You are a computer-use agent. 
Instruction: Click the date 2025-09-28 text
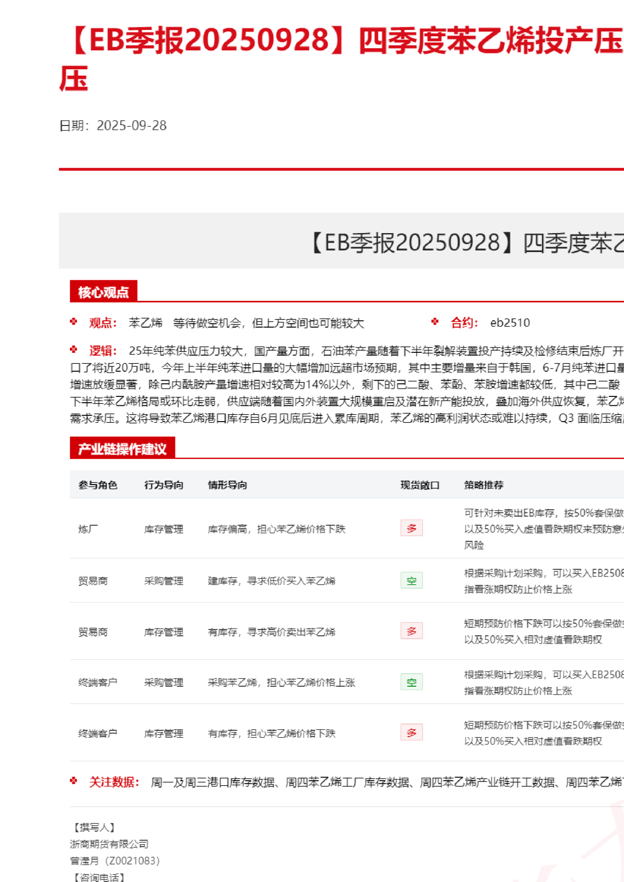131,125
